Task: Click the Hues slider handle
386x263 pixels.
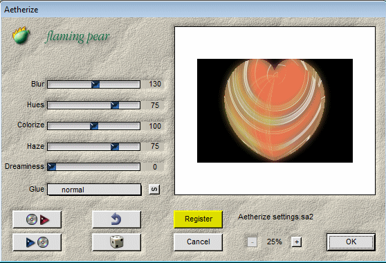Action: point(115,105)
